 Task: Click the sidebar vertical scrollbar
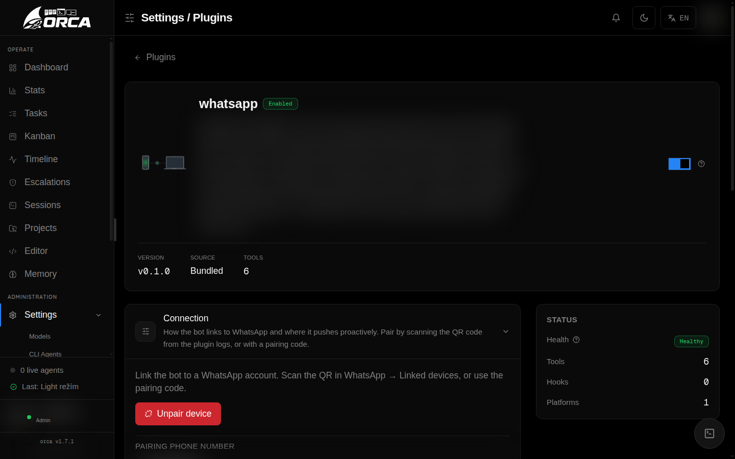coord(111,141)
